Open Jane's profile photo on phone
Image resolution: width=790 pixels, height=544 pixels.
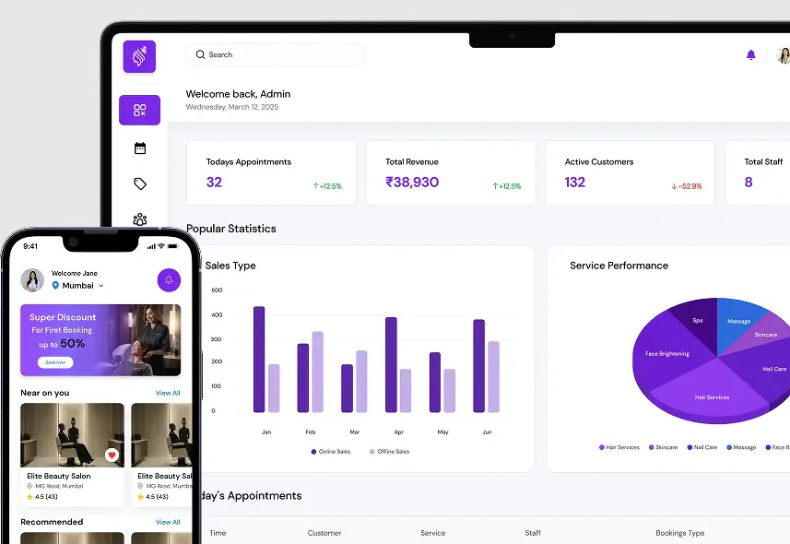[x=32, y=279]
